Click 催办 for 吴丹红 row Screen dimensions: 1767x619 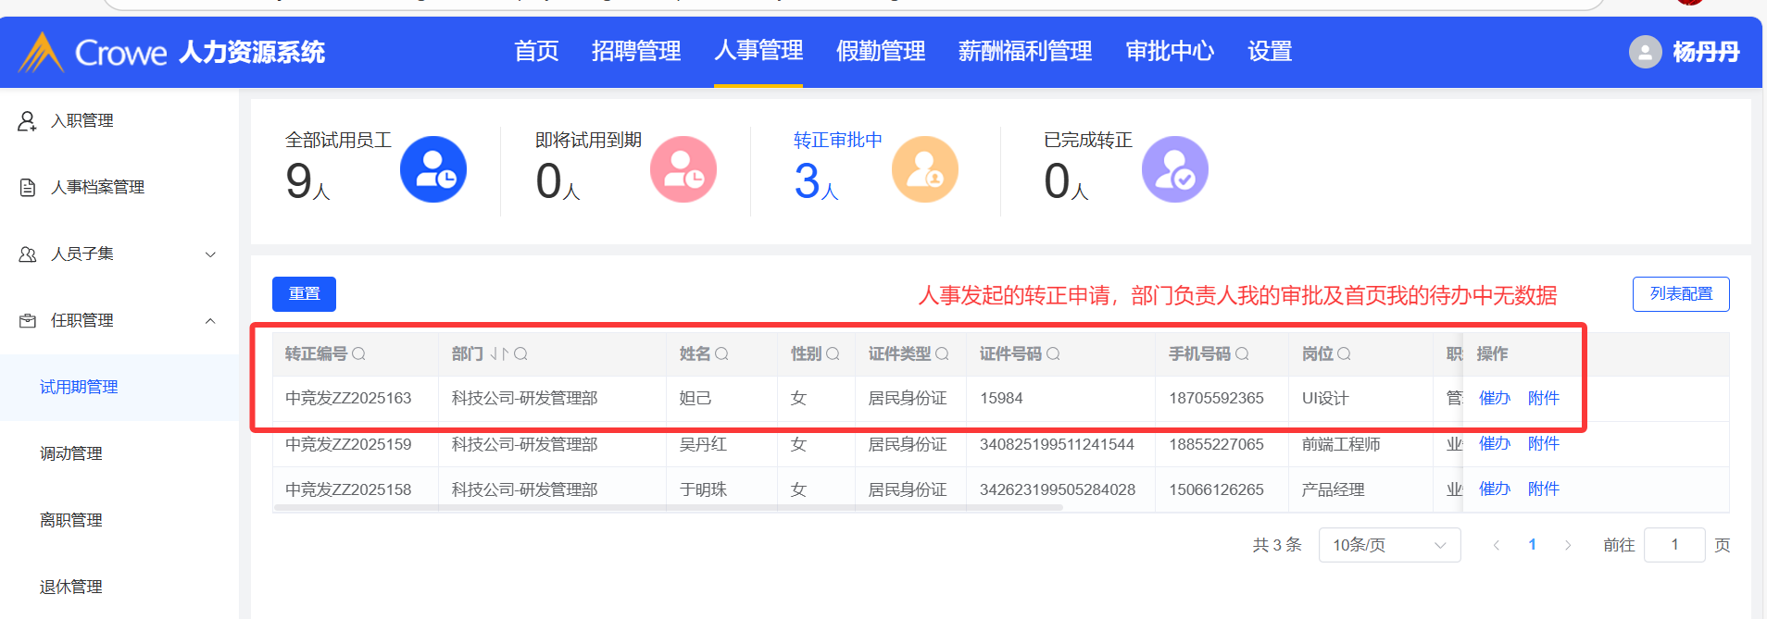(1495, 444)
